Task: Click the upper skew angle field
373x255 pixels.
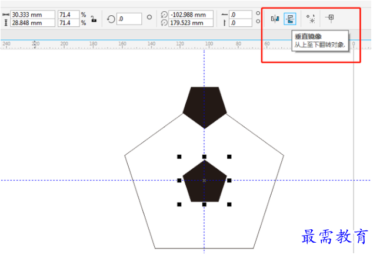Action: [x=240, y=15]
